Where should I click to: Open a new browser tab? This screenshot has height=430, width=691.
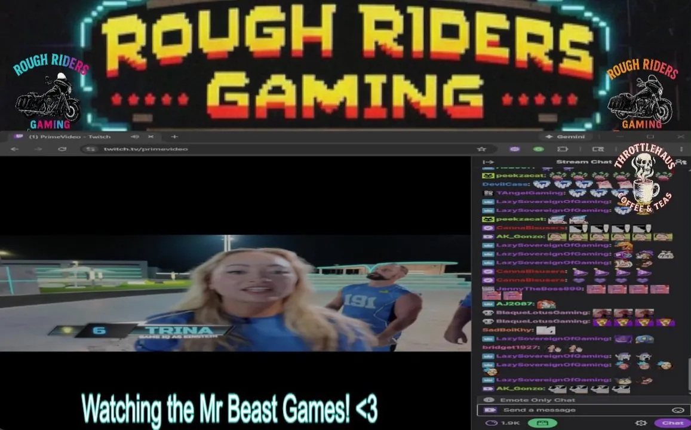pyautogui.click(x=174, y=137)
